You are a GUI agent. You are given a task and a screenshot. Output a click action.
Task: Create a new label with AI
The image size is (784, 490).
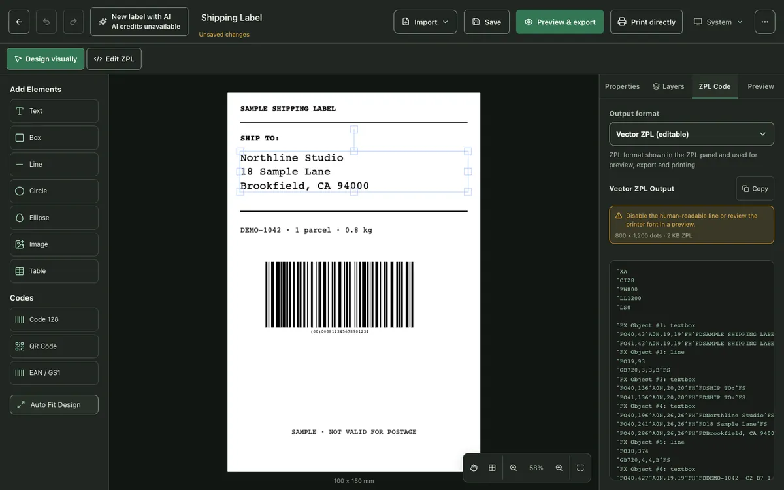(139, 22)
